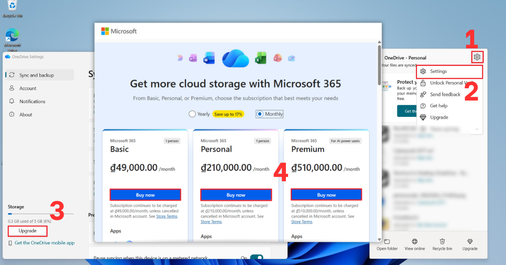This screenshot has height=265, width=506.
Task: Select the Monthly billing radio button
Action: (x=260, y=114)
